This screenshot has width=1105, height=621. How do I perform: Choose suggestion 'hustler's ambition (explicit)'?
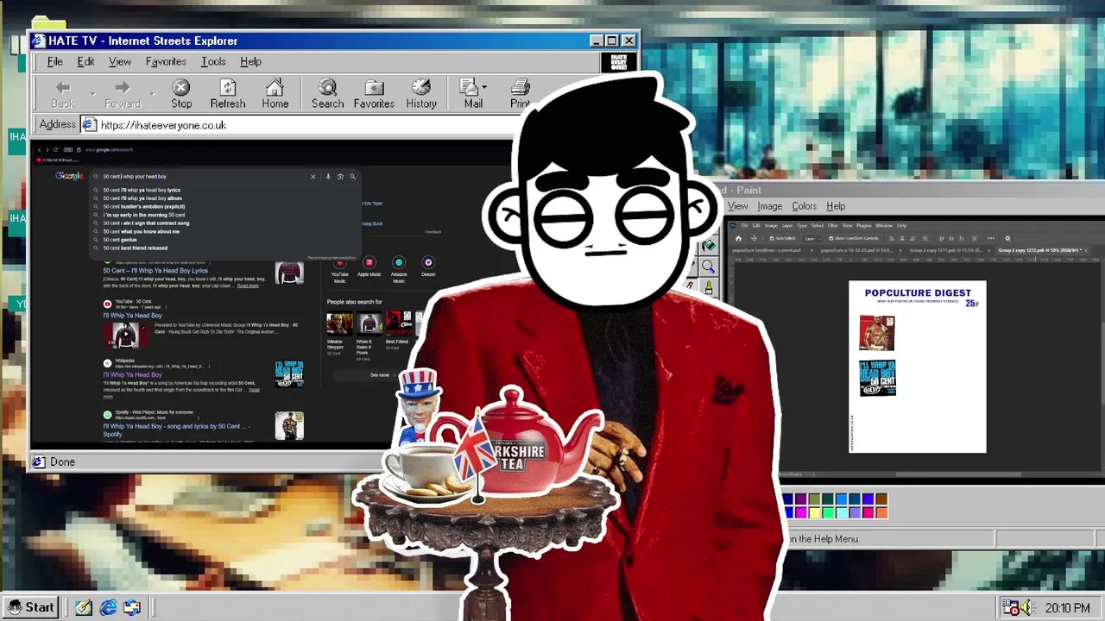(144, 206)
